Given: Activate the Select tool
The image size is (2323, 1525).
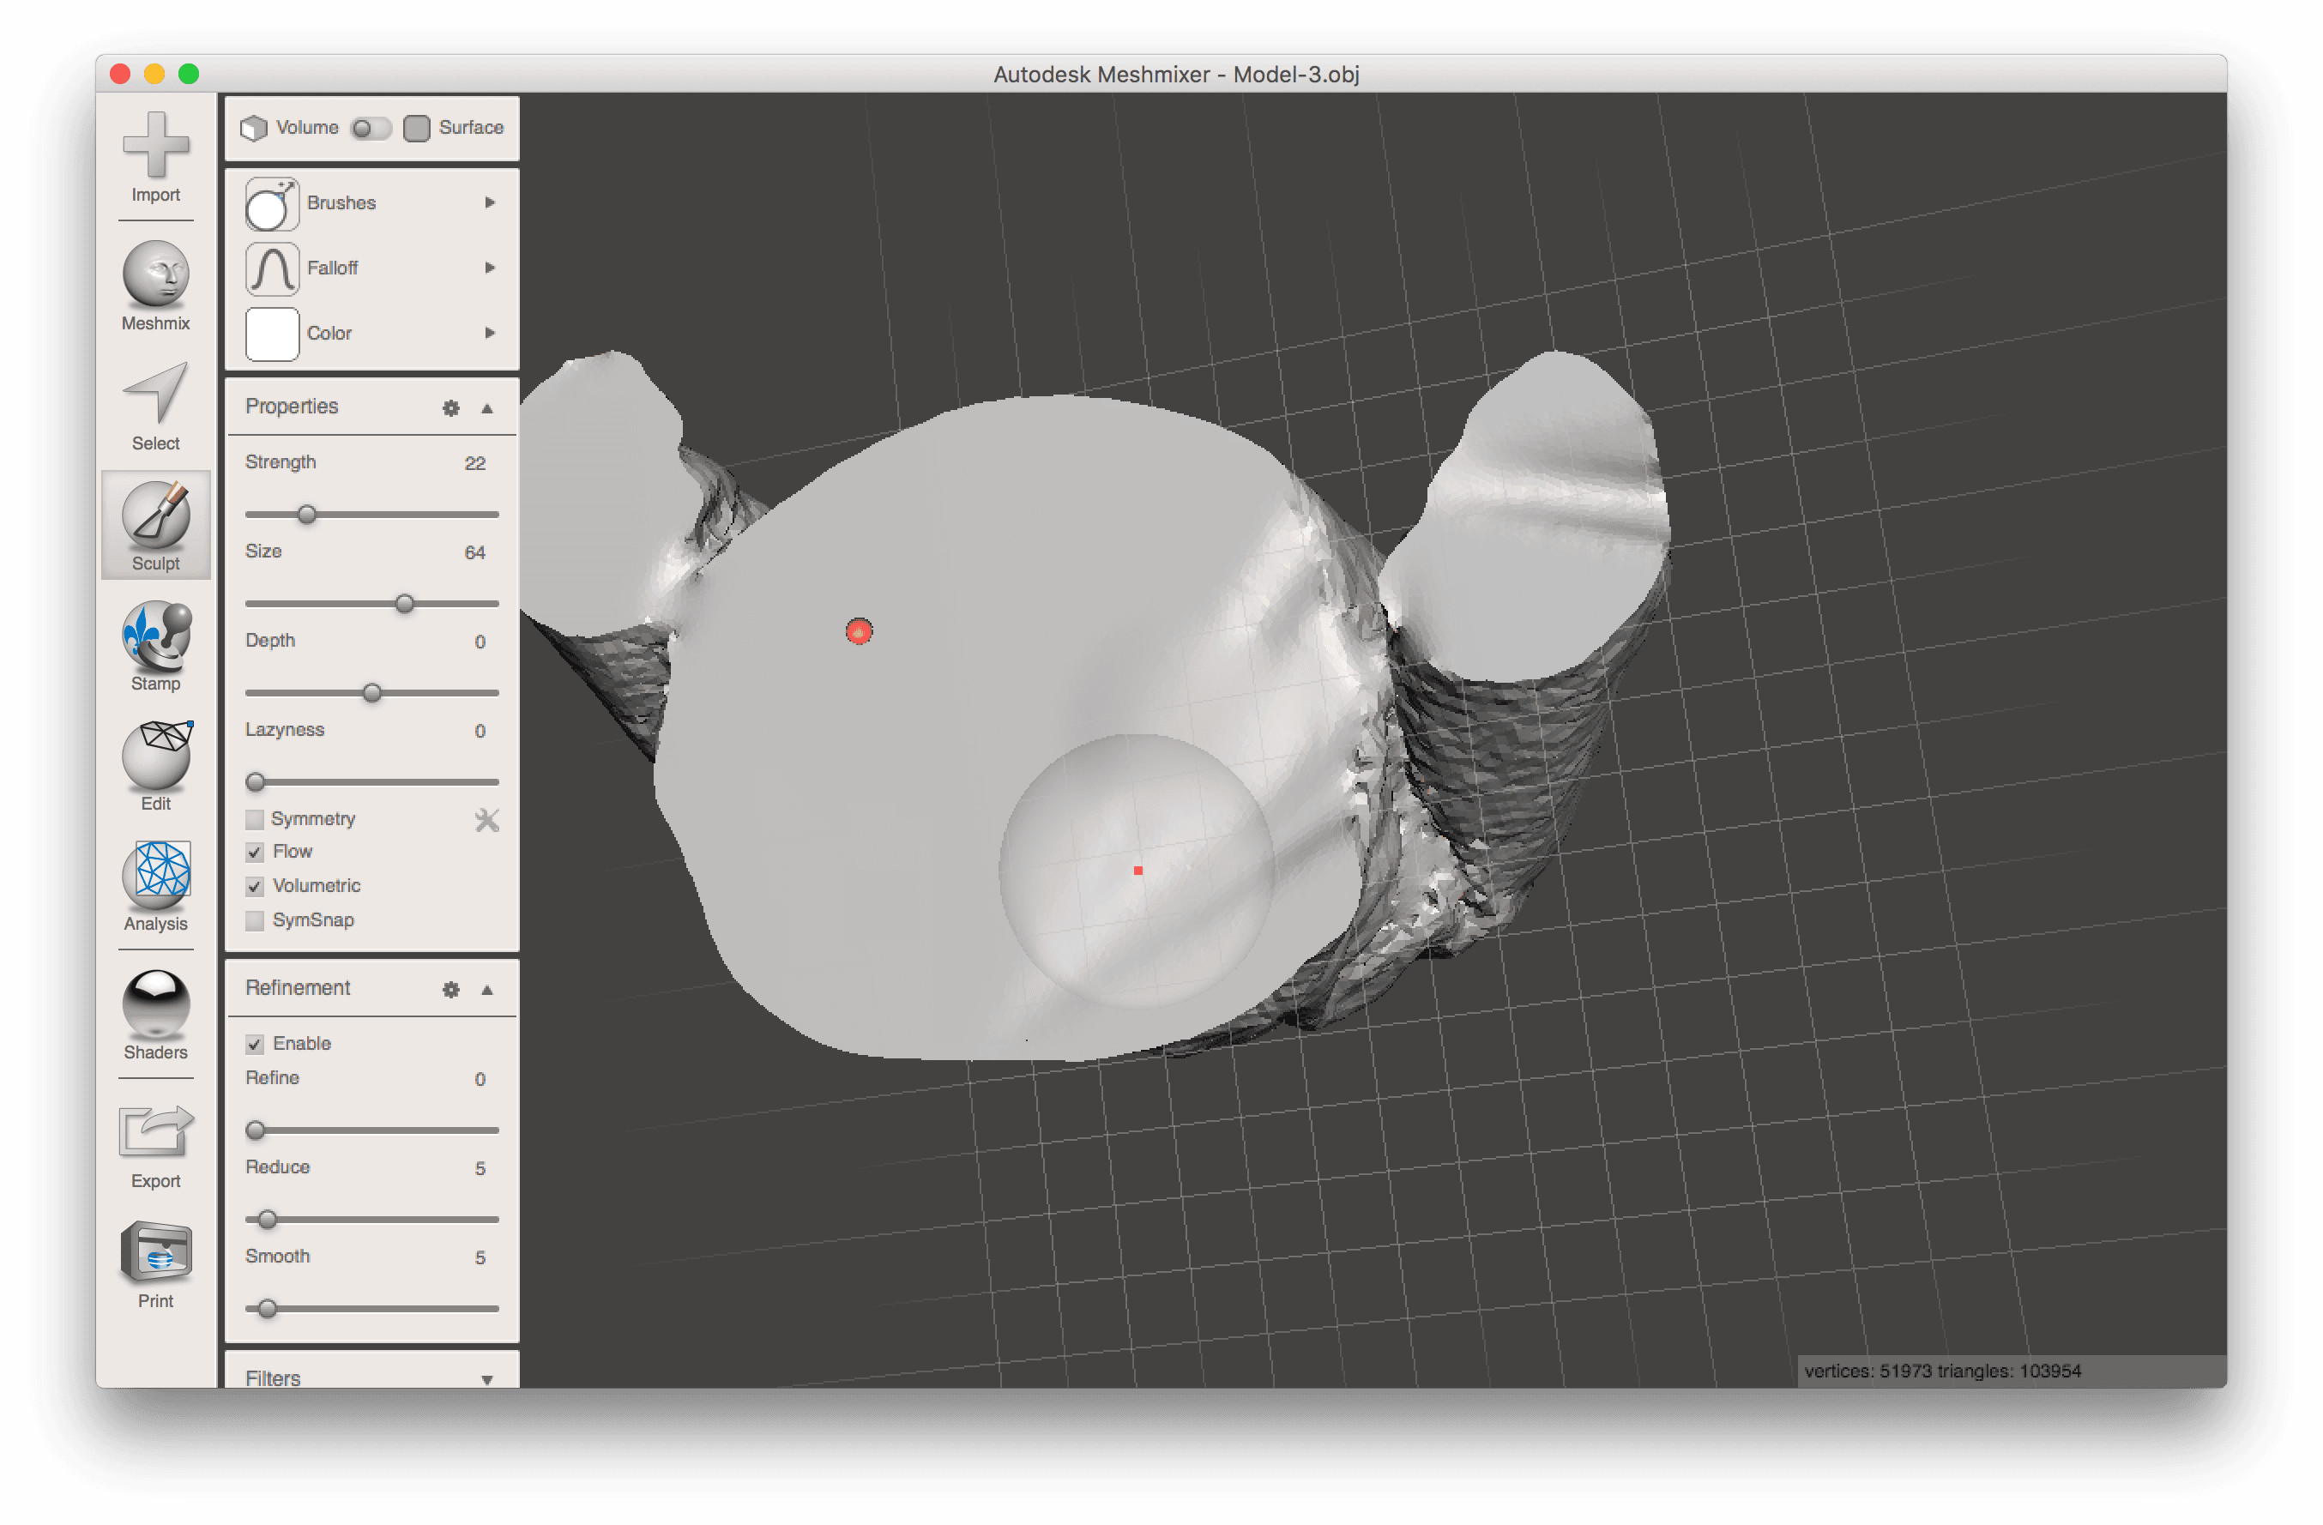Looking at the screenshot, I should (155, 406).
